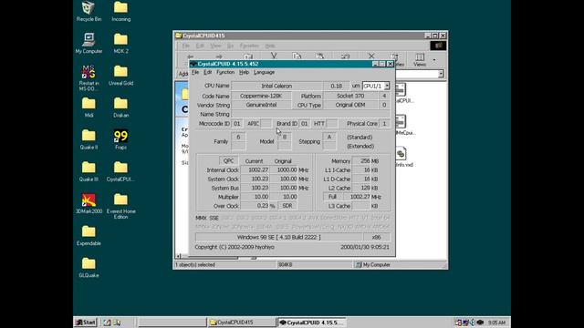This screenshot has height=328, width=584.
Task: Open CrystalCPUID Help menu
Action: 244,72
